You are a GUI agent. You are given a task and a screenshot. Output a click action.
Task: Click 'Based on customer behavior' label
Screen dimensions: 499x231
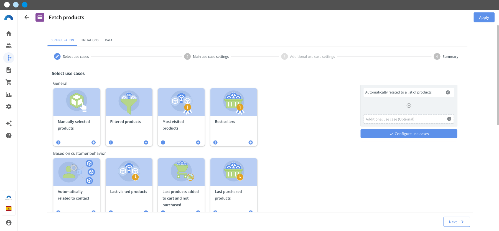point(80,153)
